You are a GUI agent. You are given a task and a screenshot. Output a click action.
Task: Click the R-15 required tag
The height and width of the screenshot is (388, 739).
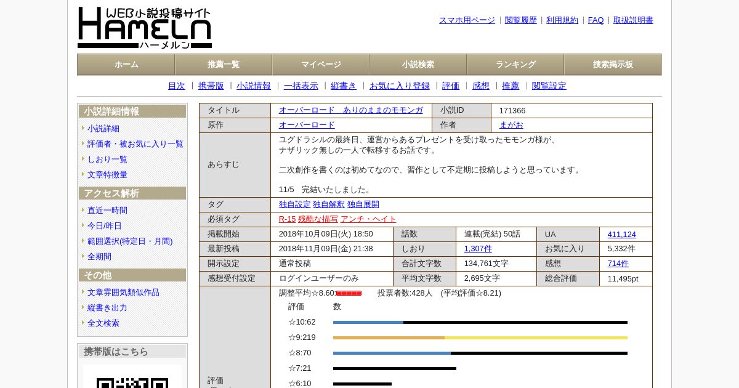287,219
